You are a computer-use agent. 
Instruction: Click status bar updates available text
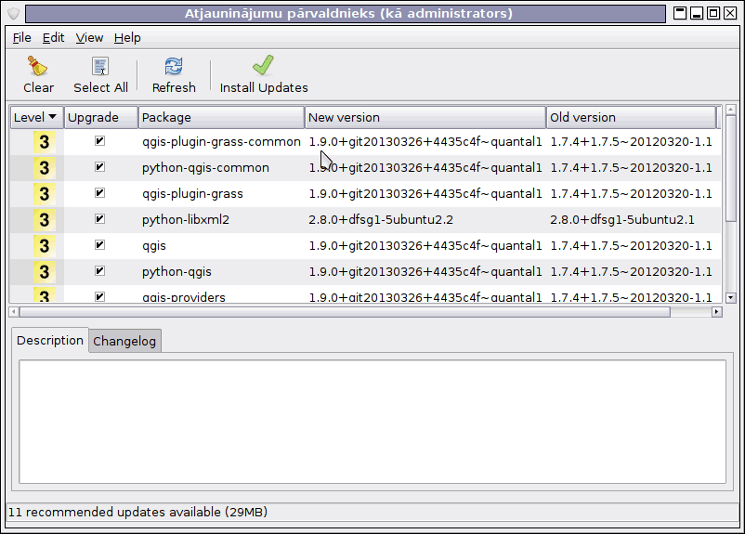tap(137, 512)
